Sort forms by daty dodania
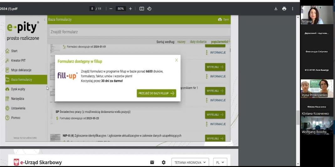This screenshot has height=167, width=335. pyautogui.click(x=198, y=42)
